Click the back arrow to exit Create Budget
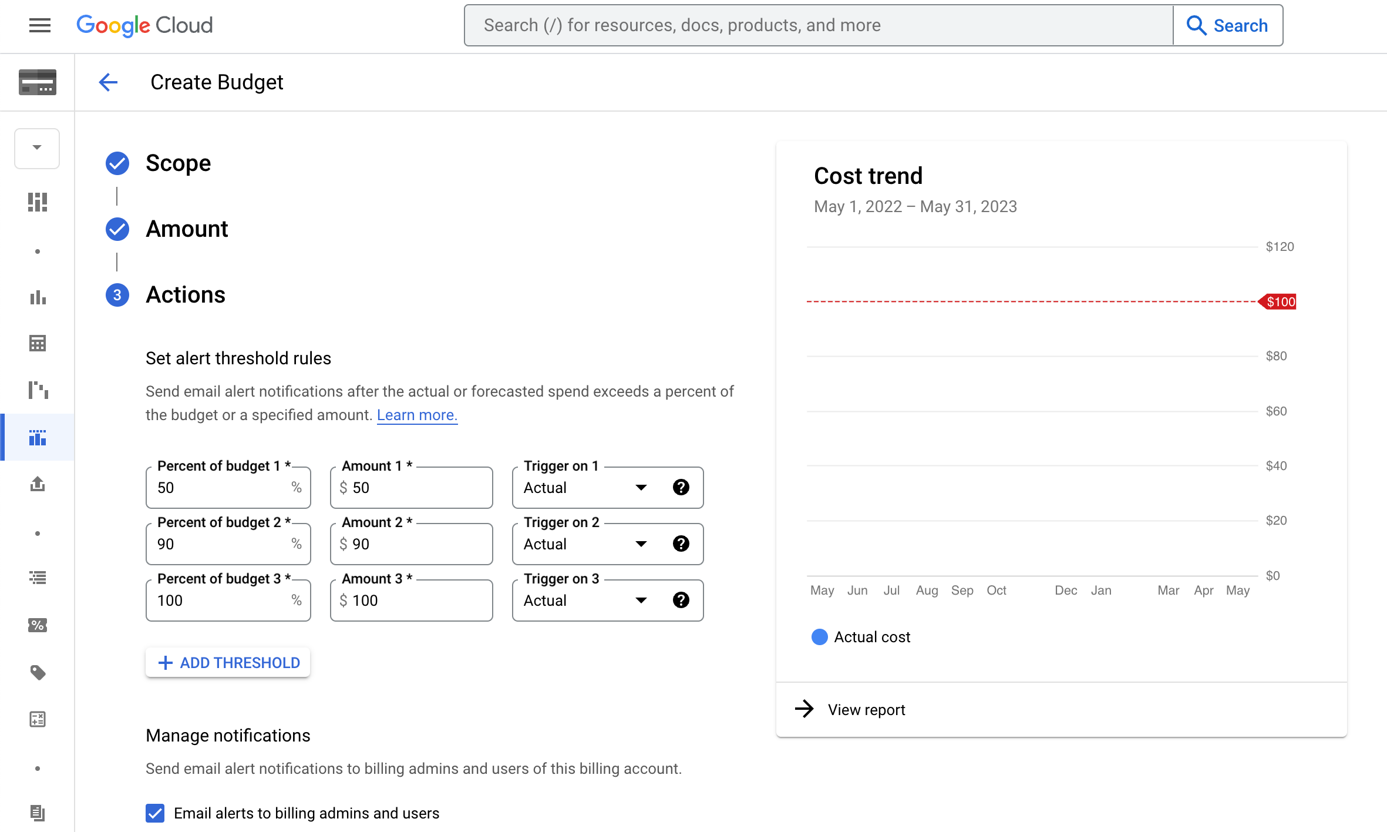This screenshot has width=1387, height=832. click(107, 81)
